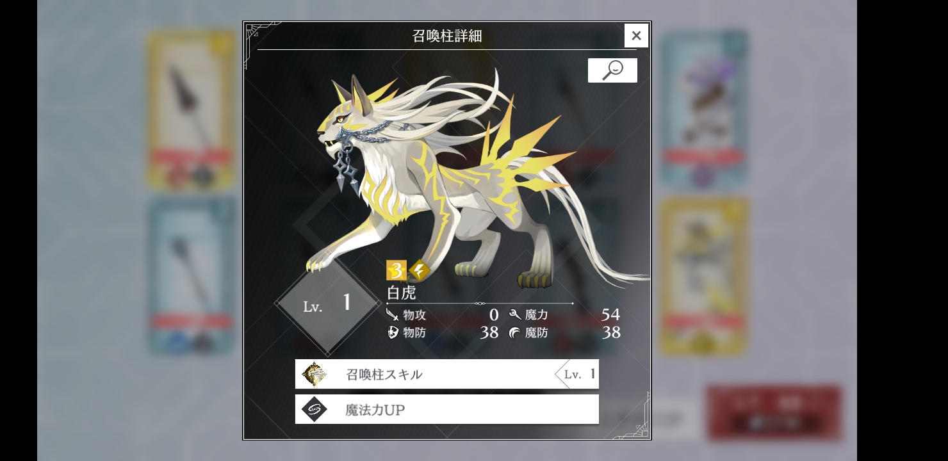This screenshot has height=461, width=948.
Task: Click the yellow rarity 3 badge
Action: (396, 270)
